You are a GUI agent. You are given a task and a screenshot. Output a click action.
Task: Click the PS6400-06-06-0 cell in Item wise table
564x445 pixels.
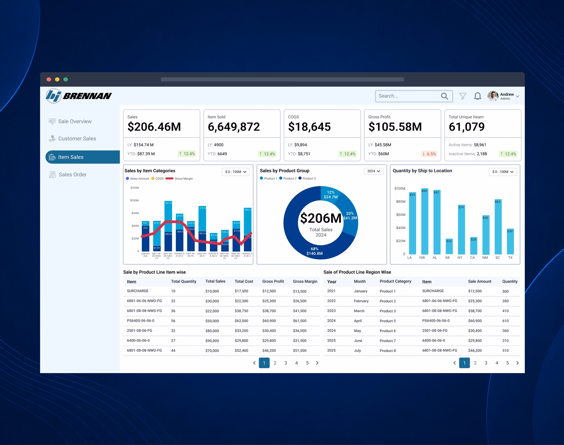tap(140, 321)
